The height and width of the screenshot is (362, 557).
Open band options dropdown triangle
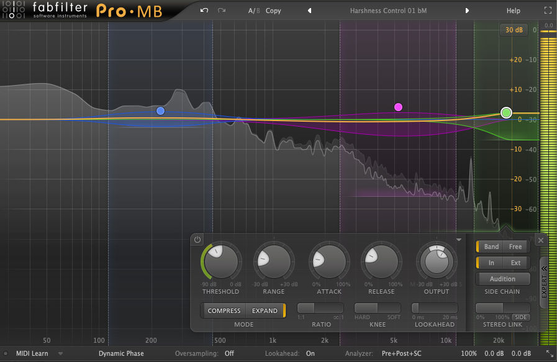pyautogui.click(x=459, y=240)
